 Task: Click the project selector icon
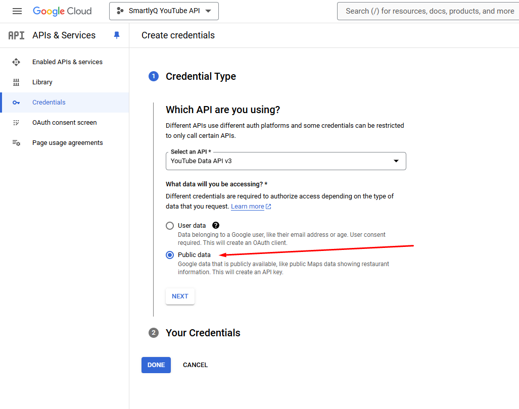pyautogui.click(x=120, y=11)
